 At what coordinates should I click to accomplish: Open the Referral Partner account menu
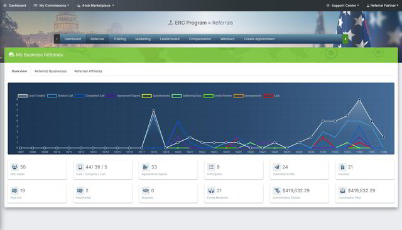383,6
